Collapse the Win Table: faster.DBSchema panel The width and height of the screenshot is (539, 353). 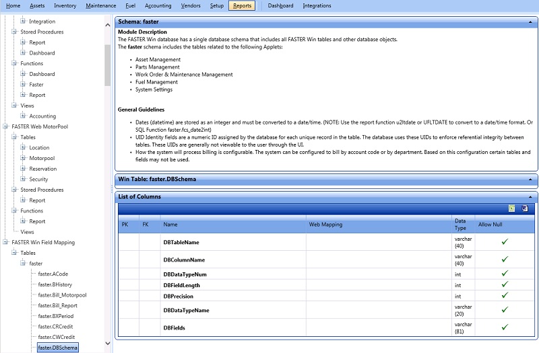530,180
